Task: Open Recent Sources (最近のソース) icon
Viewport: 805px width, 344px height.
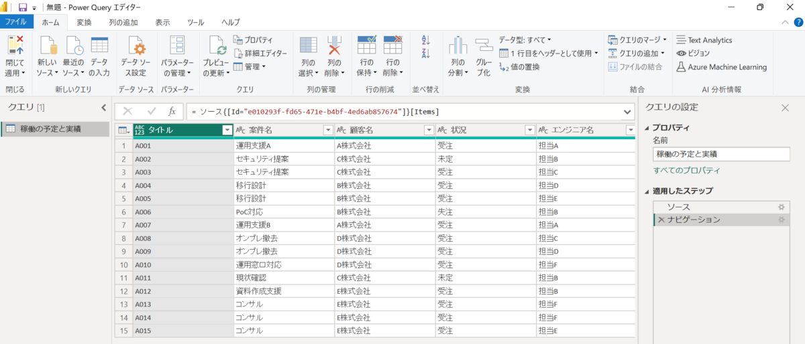Action: 74,46
